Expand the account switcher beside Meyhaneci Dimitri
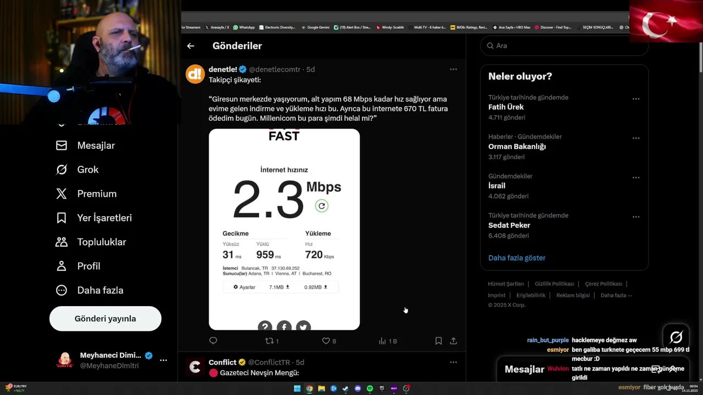This screenshot has width=703, height=395. [163, 360]
